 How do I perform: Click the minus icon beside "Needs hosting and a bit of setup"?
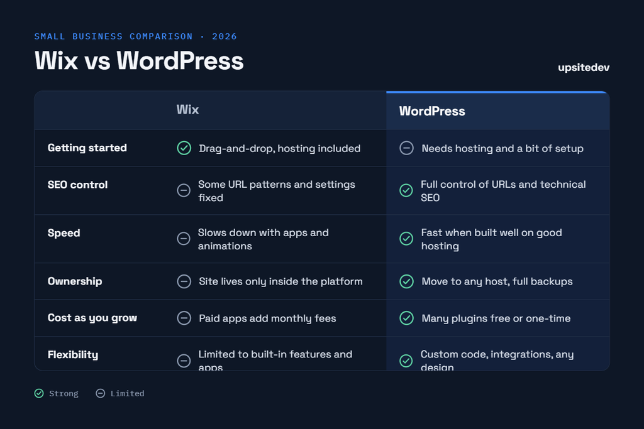407,148
